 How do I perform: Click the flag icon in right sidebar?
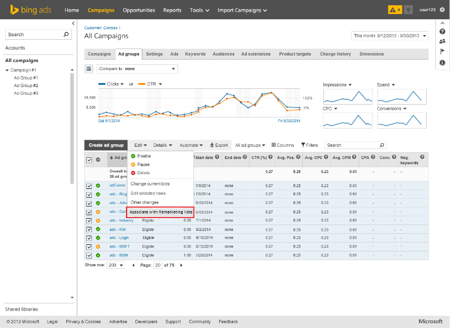pyautogui.click(x=442, y=51)
